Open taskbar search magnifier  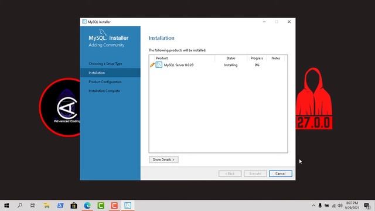click(x=20, y=206)
